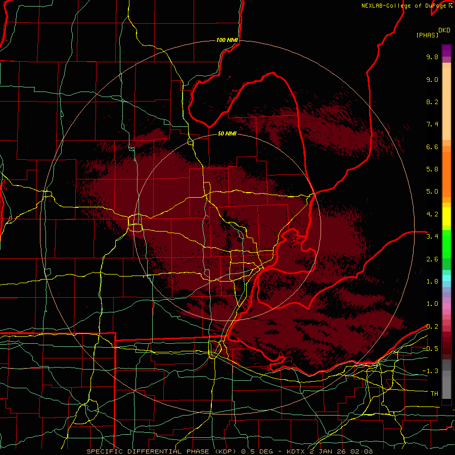Click the [PHAS] units label
The height and width of the screenshot is (455, 455).
tap(427, 35)
